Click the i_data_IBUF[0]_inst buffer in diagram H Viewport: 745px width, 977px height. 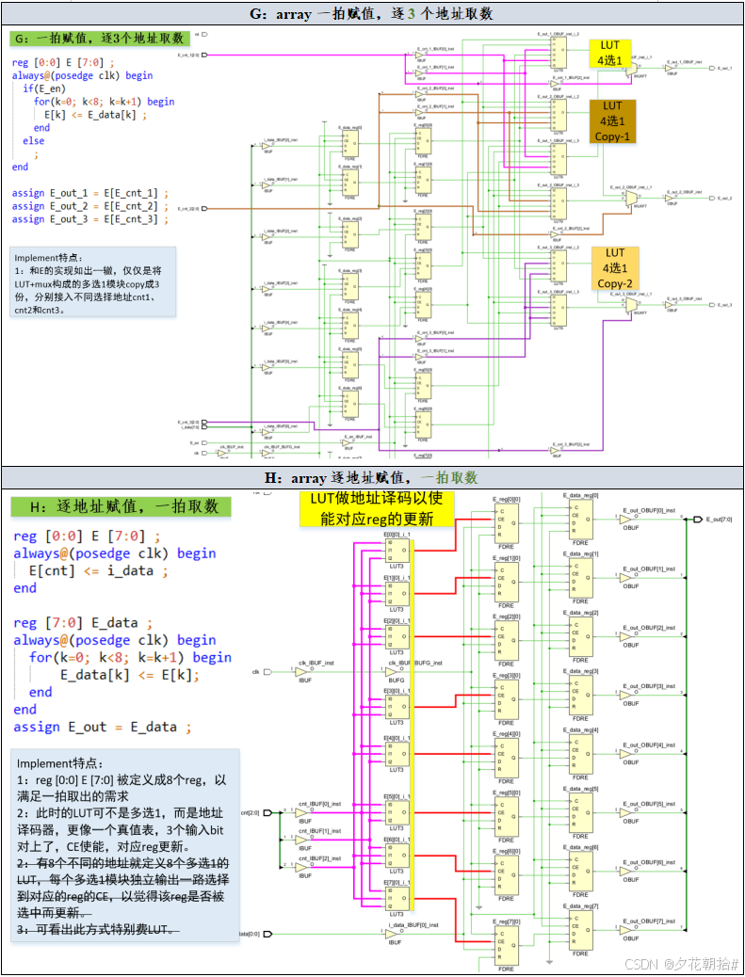tap(392, 934)
